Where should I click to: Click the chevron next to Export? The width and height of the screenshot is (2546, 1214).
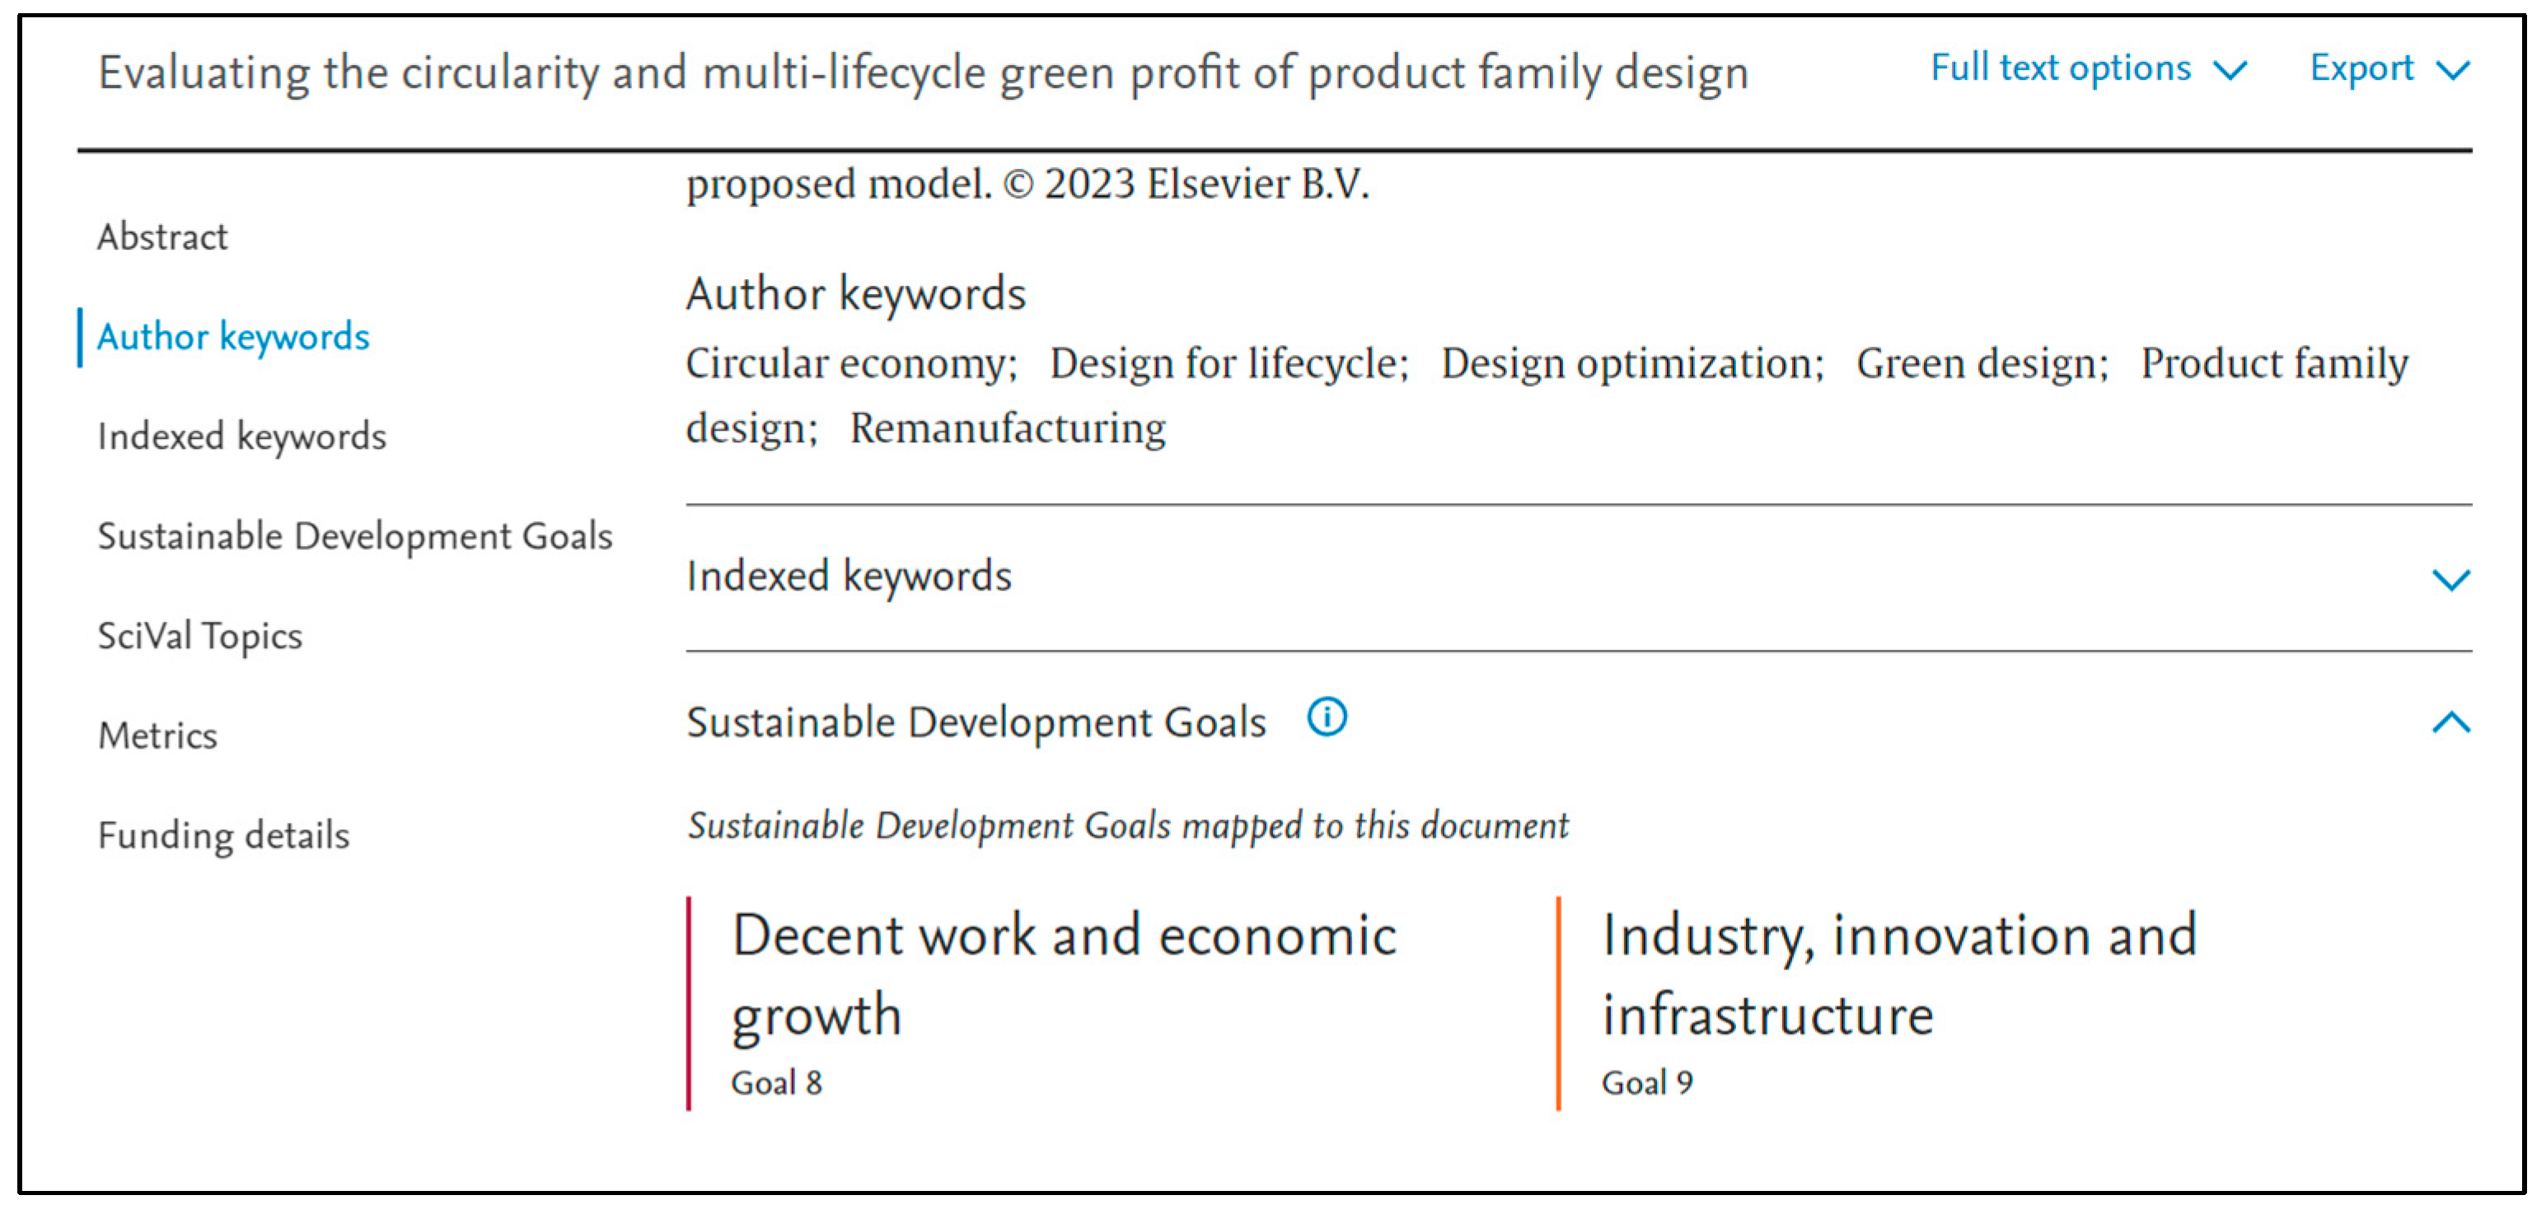(2452, 71)
